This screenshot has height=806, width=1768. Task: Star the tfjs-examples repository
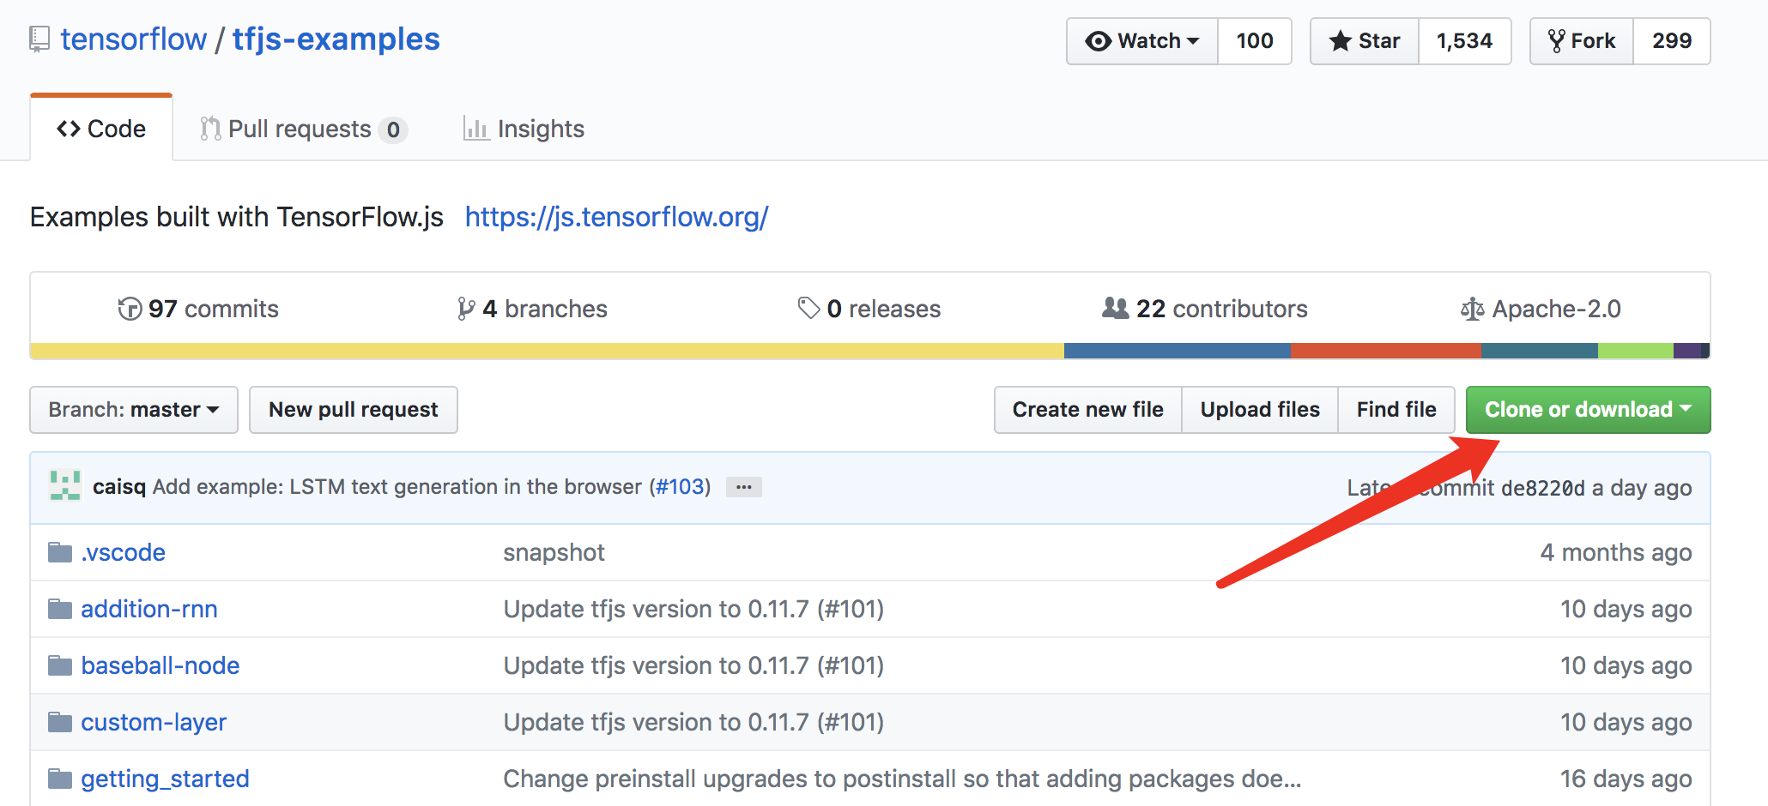coord(1365,41)
